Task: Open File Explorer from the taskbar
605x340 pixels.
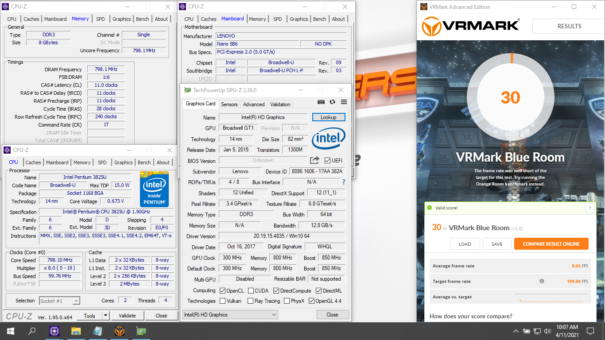Action: 76,331
